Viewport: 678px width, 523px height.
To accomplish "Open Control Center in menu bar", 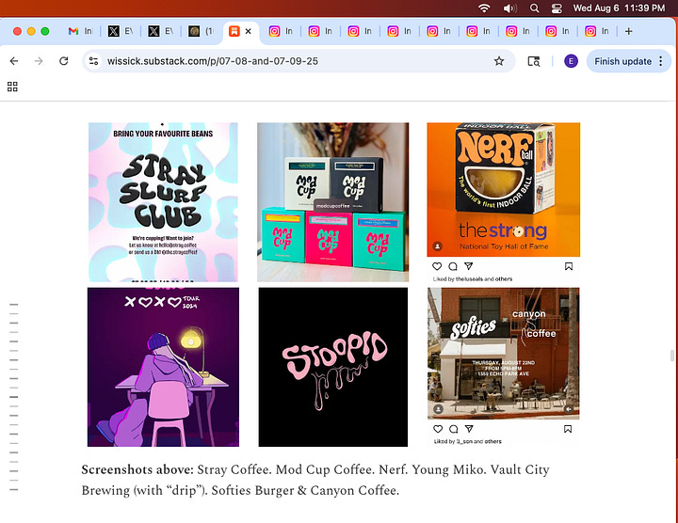I will pyautogui.click(x=557, y=8).
